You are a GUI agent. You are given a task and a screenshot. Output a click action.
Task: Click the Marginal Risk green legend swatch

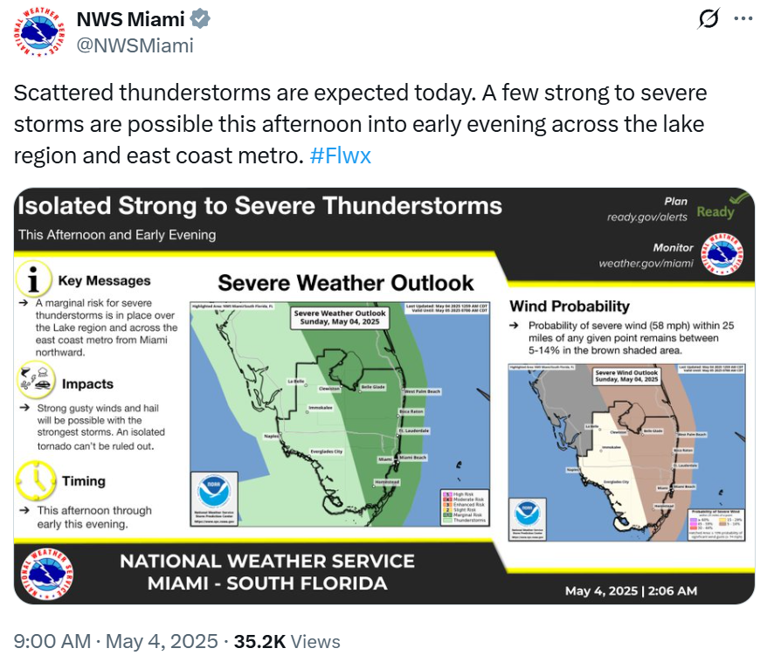click(447, 514)
